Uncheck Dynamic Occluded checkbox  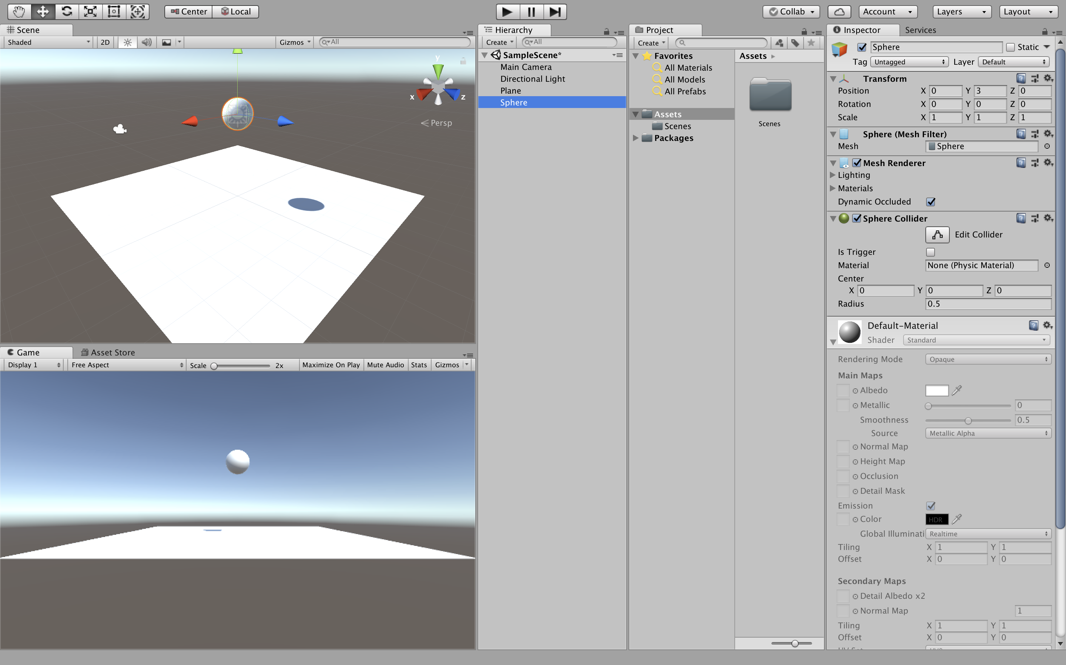[931, 202]
